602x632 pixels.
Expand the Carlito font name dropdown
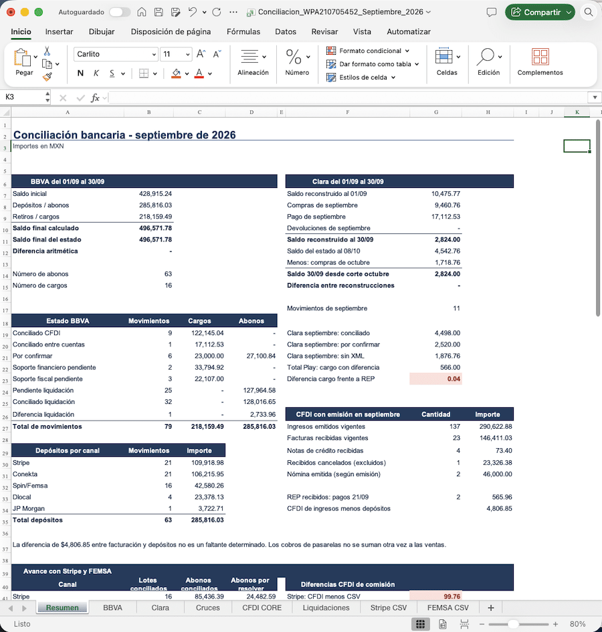coord(154,54)
